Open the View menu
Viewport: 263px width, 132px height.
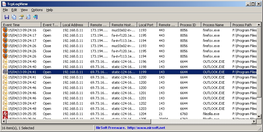coord(24,10)
